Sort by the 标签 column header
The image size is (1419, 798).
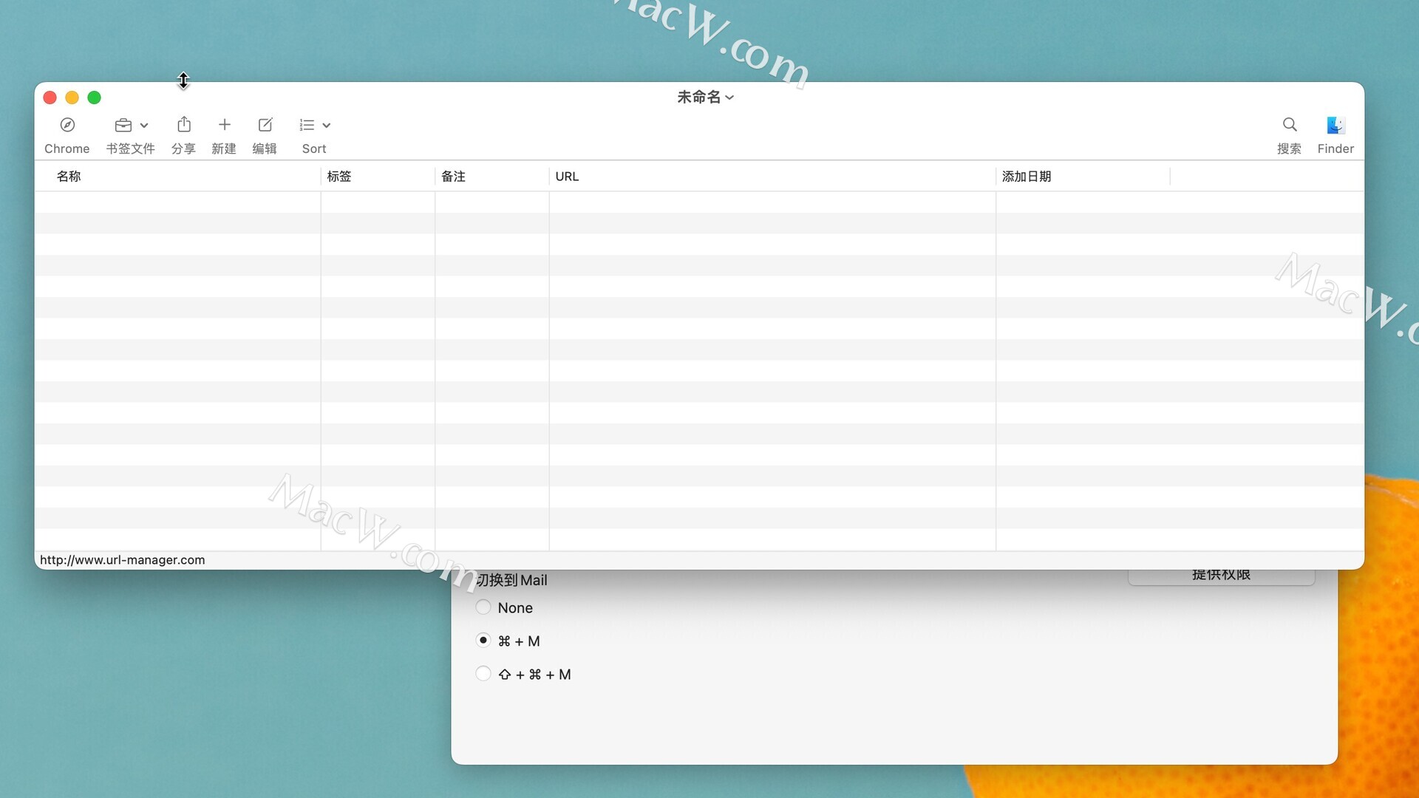tap(378, 177)
